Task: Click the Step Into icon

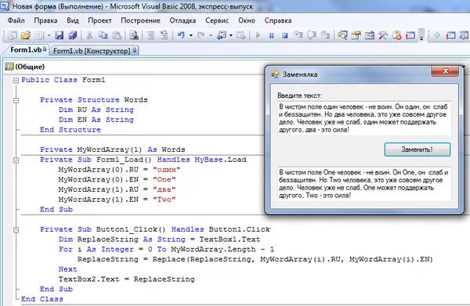Action: 298,35
